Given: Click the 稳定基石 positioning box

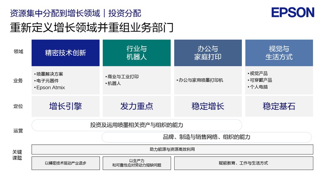Looking at the screenshot, I should (279, 106).
